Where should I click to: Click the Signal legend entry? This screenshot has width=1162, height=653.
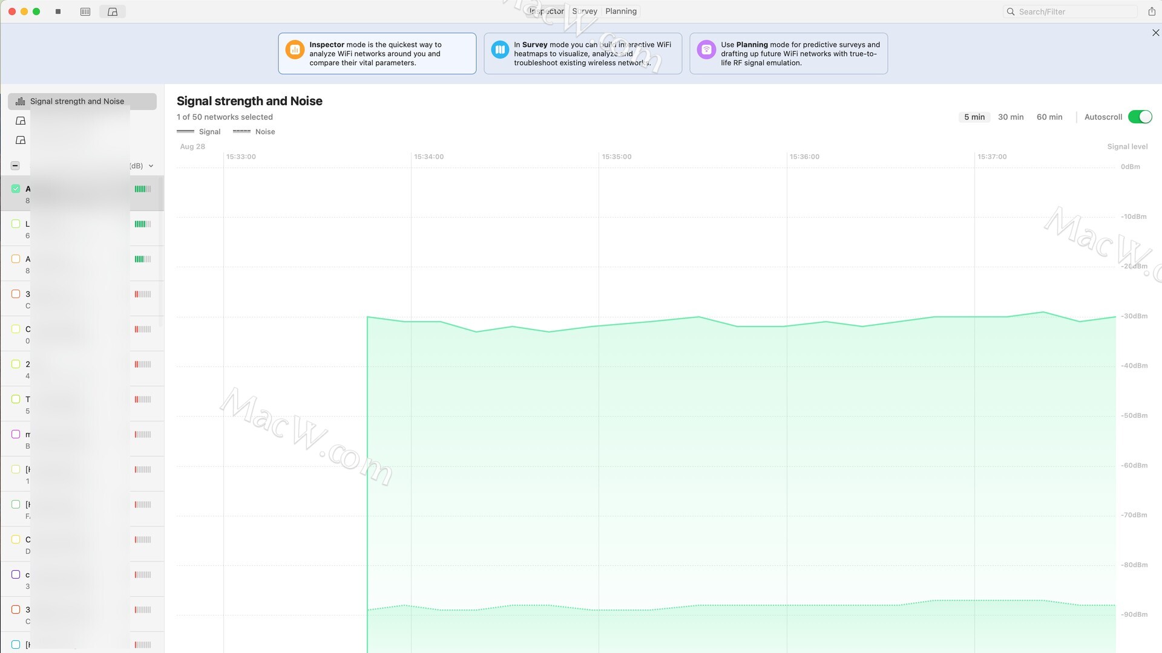click(199, 132)
